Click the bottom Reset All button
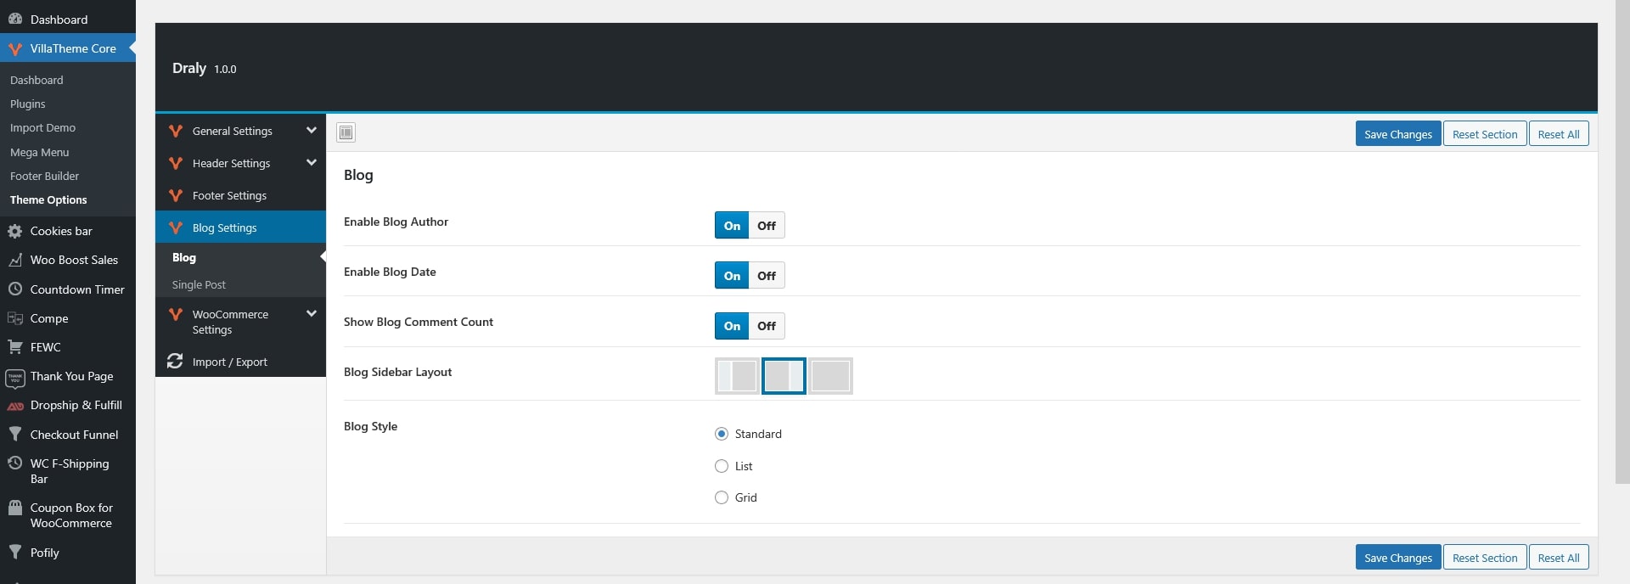 (1558, 558)
